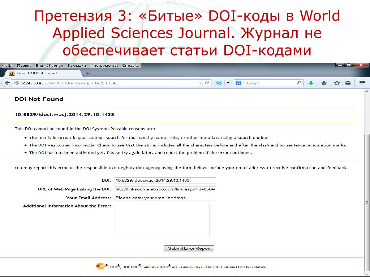Open the Инструменты menu
370x277 pixels.
click(104, 66)
